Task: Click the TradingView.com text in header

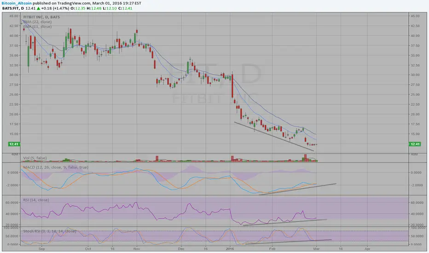Action: 74,3
